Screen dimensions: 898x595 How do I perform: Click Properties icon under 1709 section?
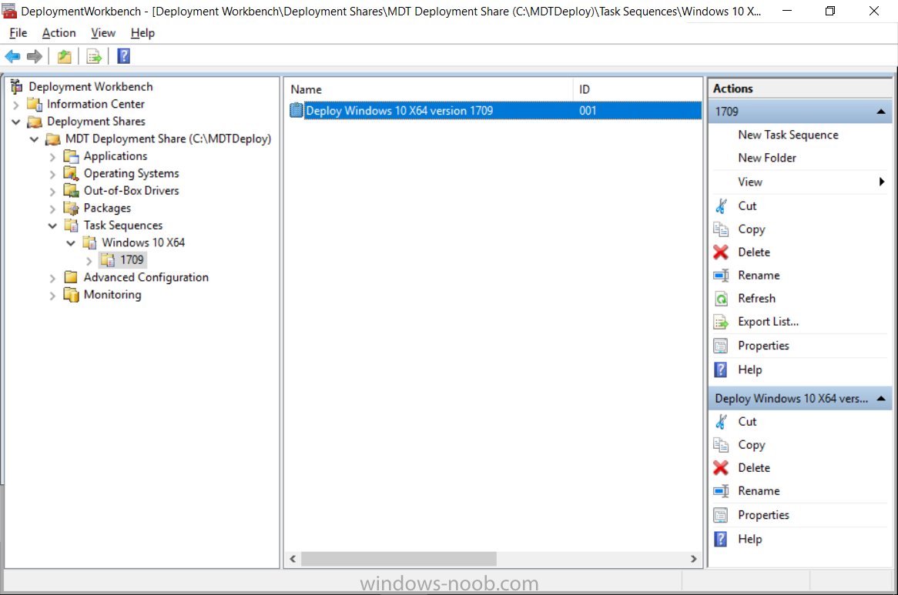click(721, 346)
